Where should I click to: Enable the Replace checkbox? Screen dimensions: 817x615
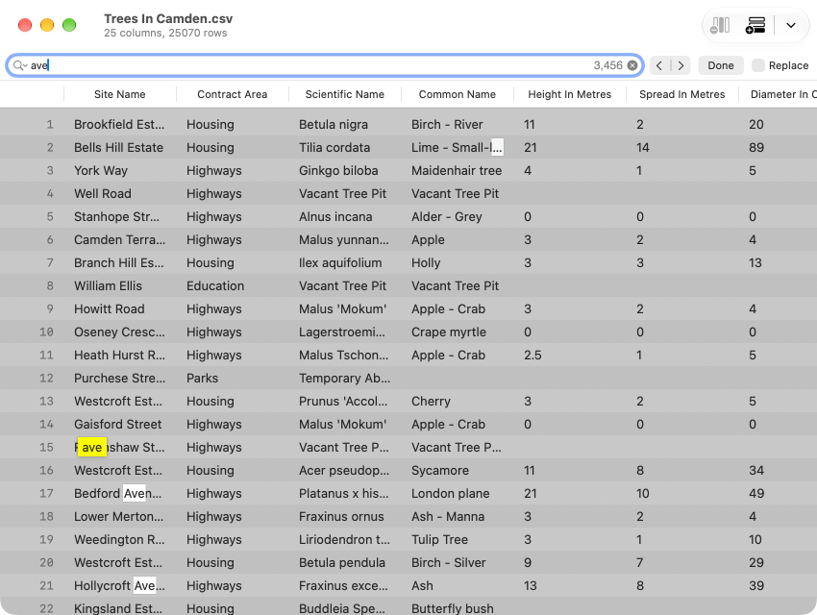pos(758,65)
